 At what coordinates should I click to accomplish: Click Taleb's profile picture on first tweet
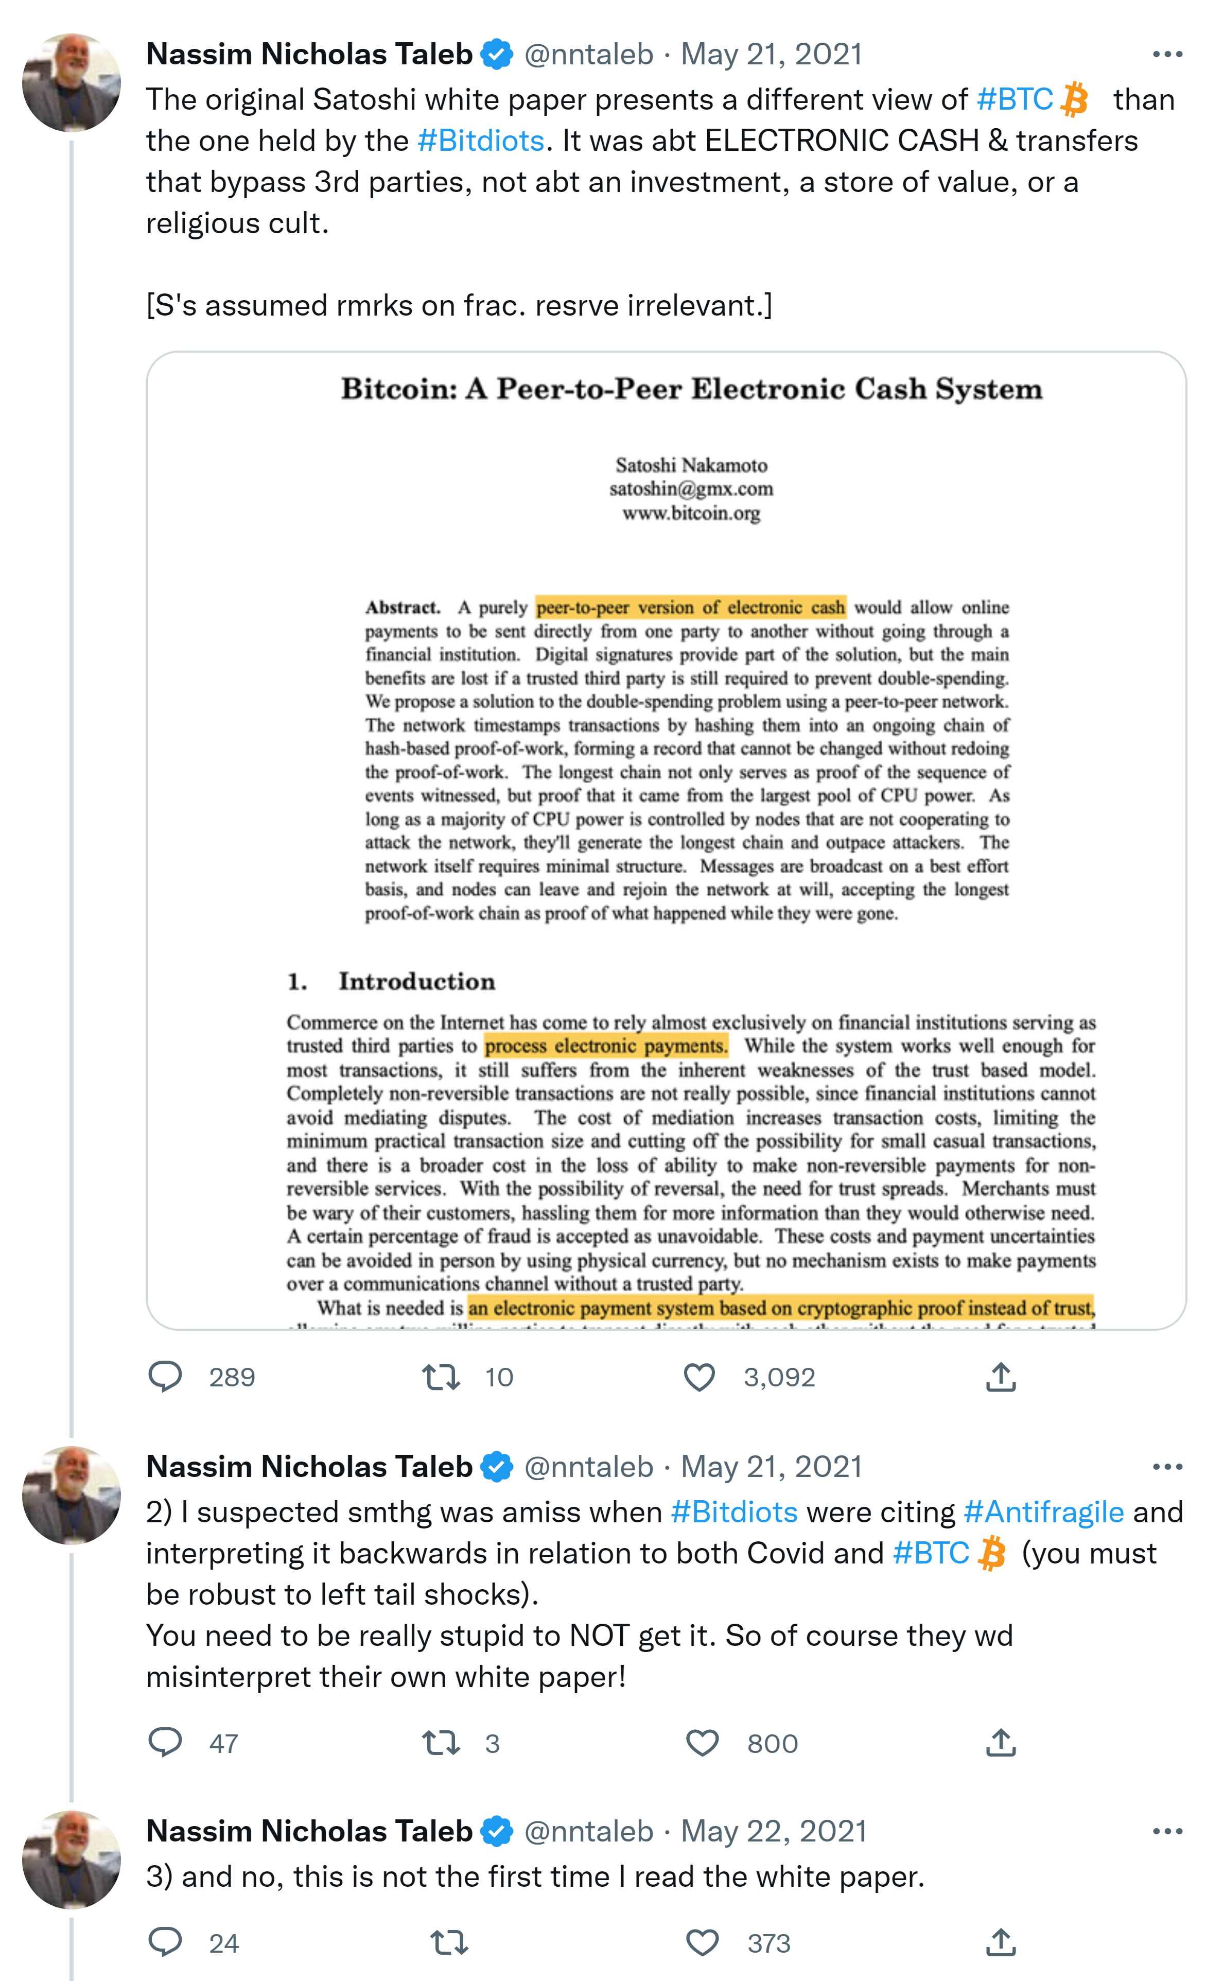pos(72,82)
